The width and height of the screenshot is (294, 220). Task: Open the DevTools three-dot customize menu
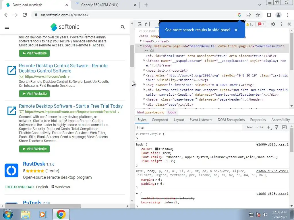pyautogui.click(x=281, y=24)
